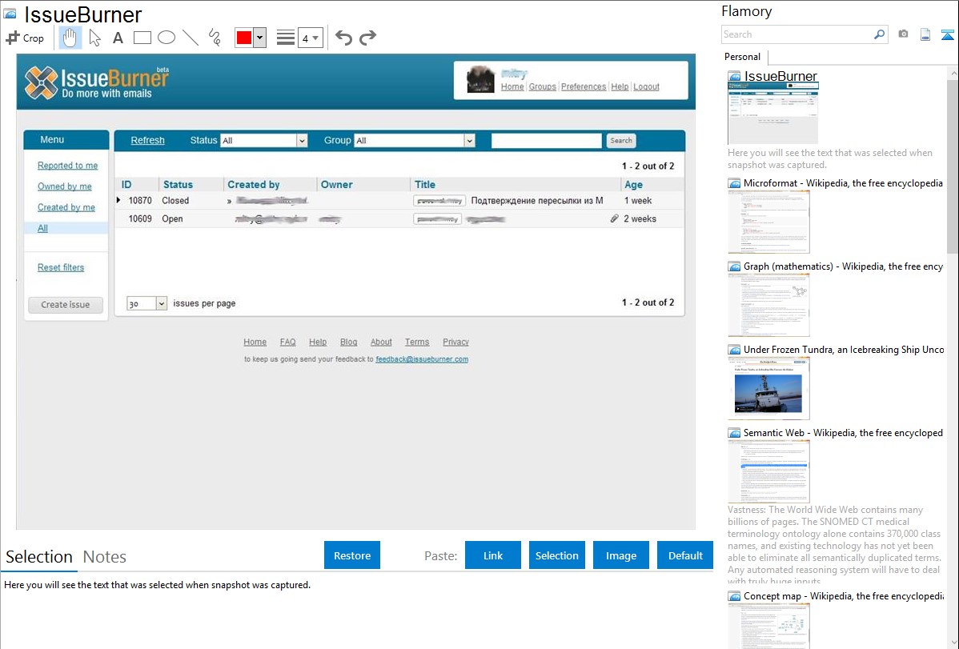959x649 pixels.
Task: Open the Status filter dropdown
Action: [263, 141]
